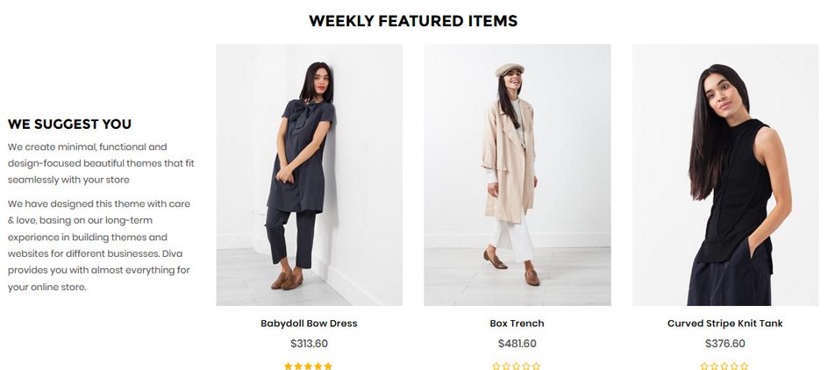Click the Weekly Featured Items heading
This screenshot has height=370, width=828.
click(413, 21)
